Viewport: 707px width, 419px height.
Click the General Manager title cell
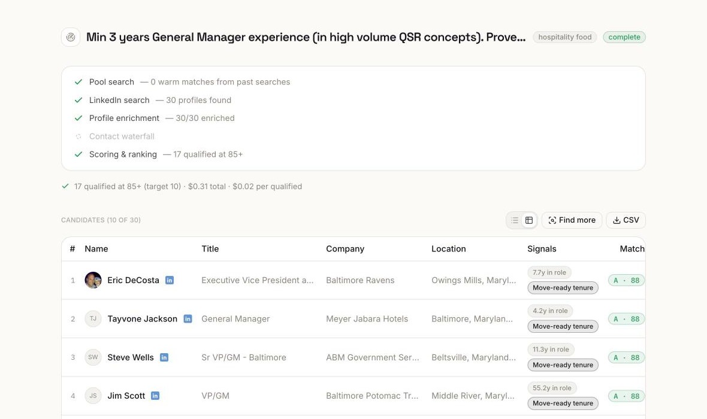pyautogui.click(x=235, y=319)
